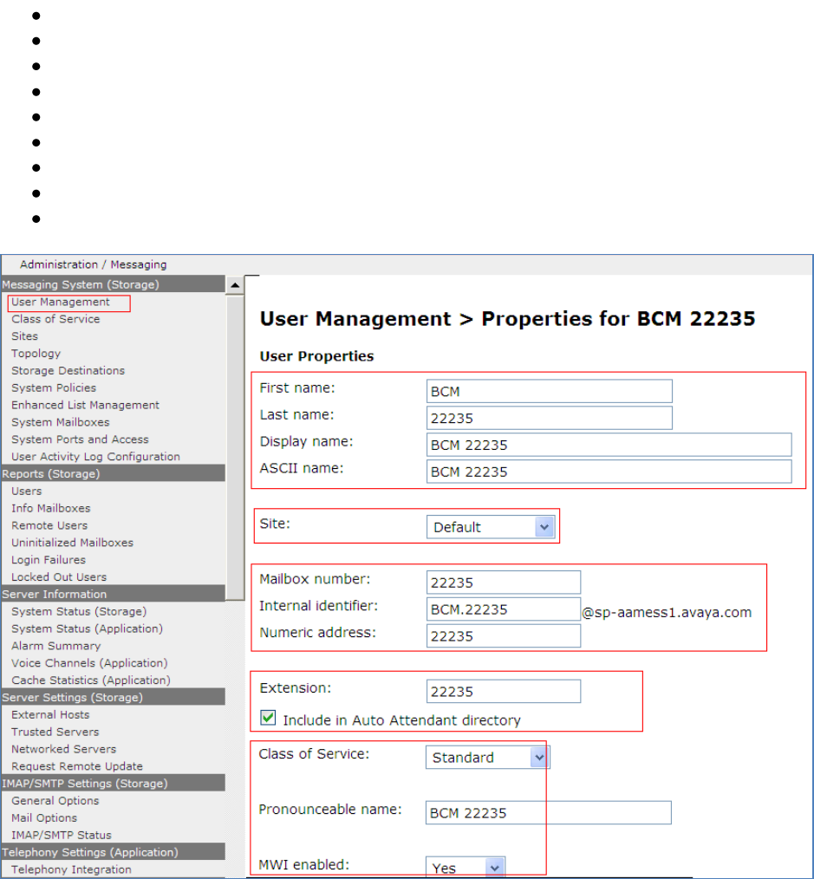Open Topology link
This screenshot has height=879, width=814.
36,354
